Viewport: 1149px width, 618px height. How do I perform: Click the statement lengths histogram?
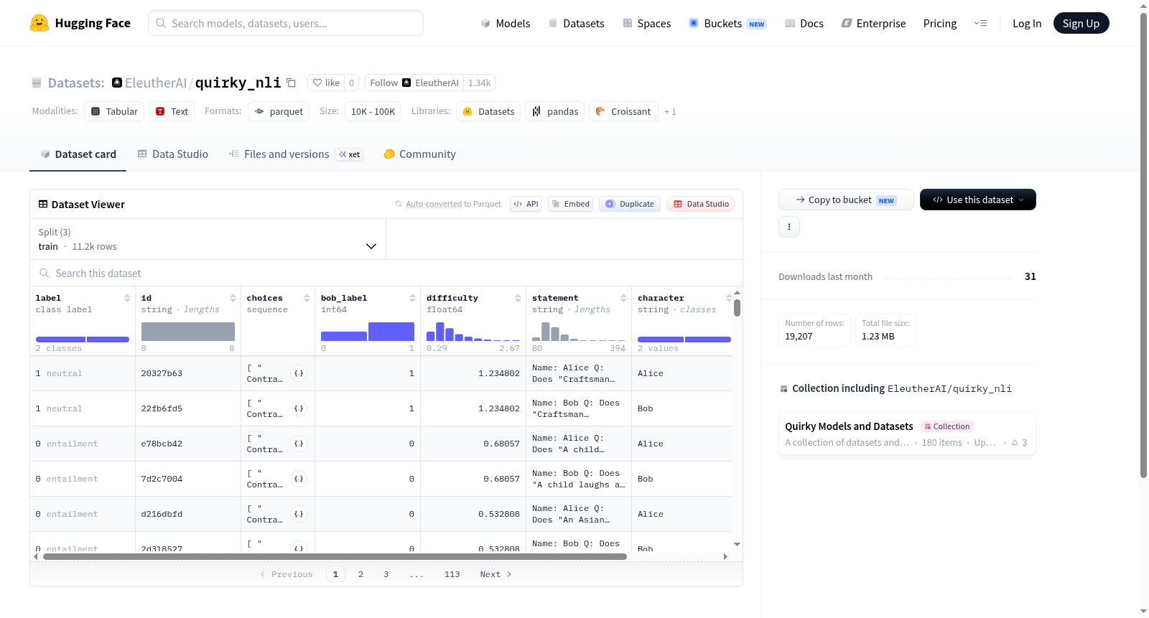pyautogui.click(x=579, y=332)
